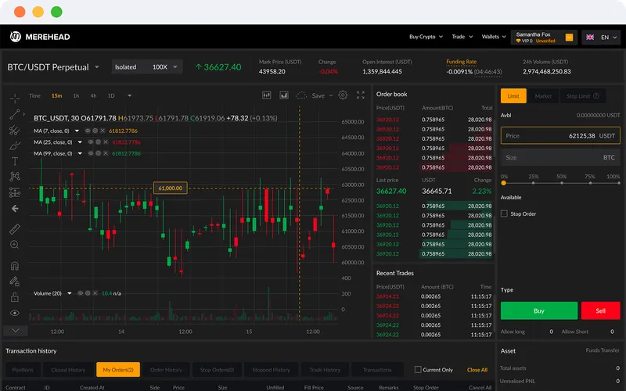Hide the Volume (20) indicator

click(x=81, y=293)
